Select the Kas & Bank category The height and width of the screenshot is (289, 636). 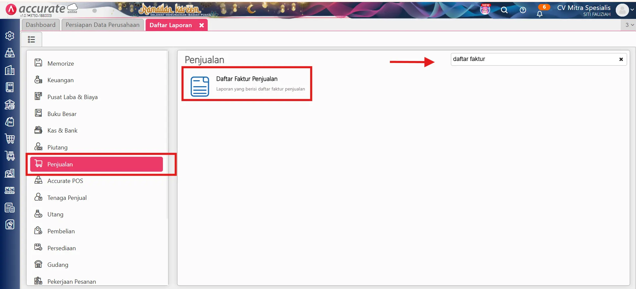click(x=62, y=131)
